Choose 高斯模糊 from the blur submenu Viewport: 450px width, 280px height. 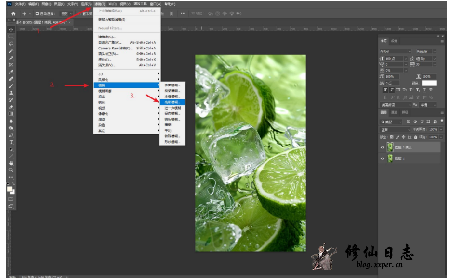(x=172, y=102)
